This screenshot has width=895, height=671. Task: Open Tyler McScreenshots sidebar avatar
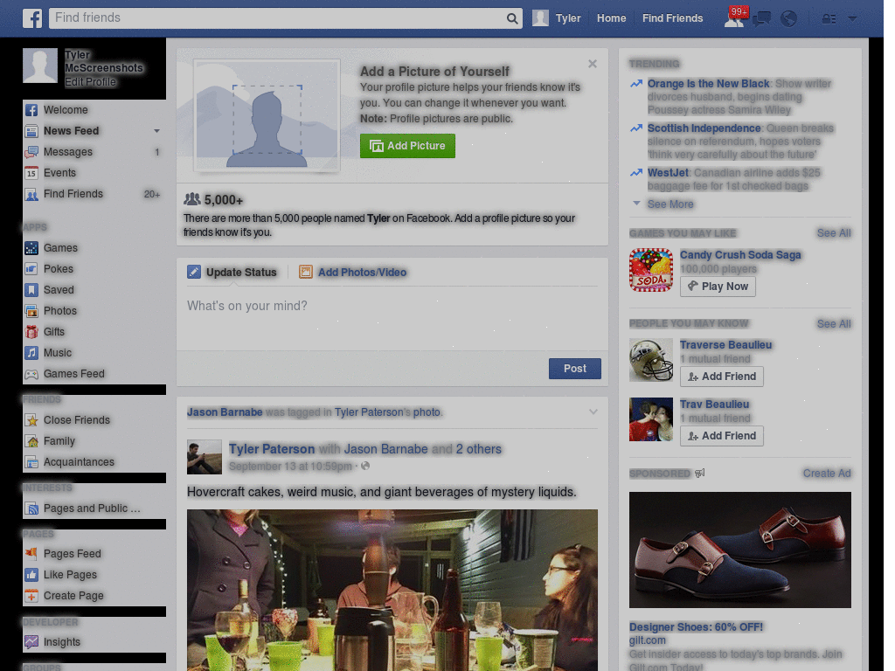click(x=40, y=66)
